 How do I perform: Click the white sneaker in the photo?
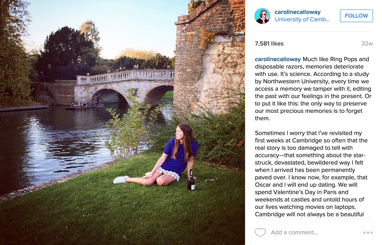click(120, 180)
